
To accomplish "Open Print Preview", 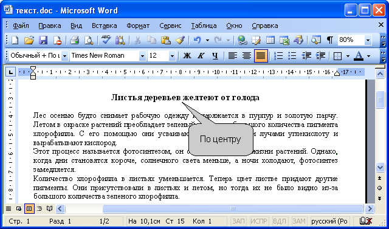I will (x=89, y=40).
